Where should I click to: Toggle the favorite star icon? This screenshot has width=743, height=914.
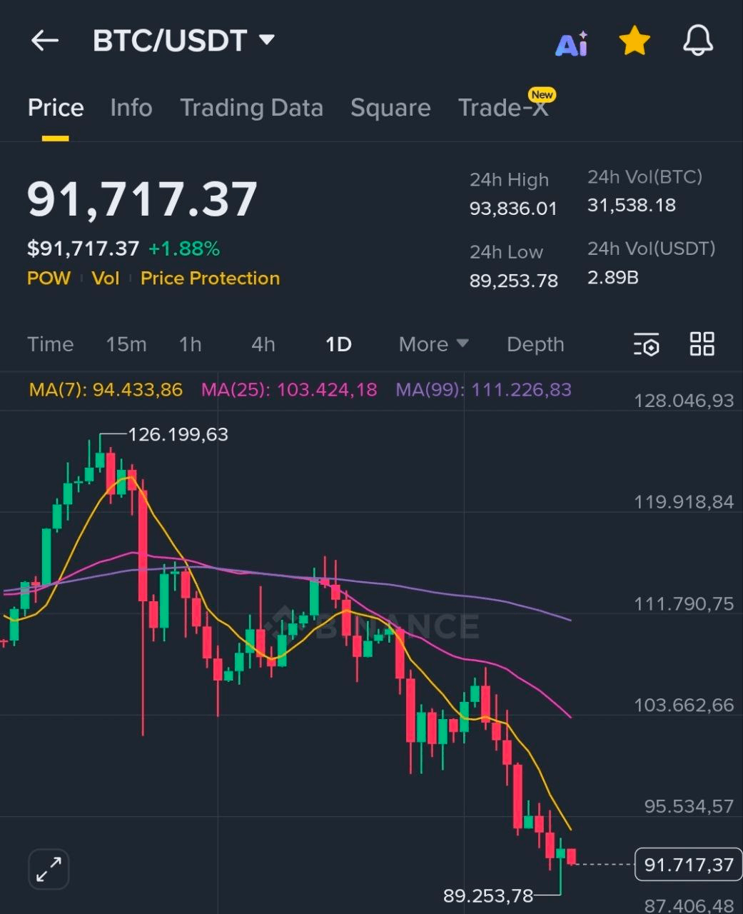tap(635, 41)
